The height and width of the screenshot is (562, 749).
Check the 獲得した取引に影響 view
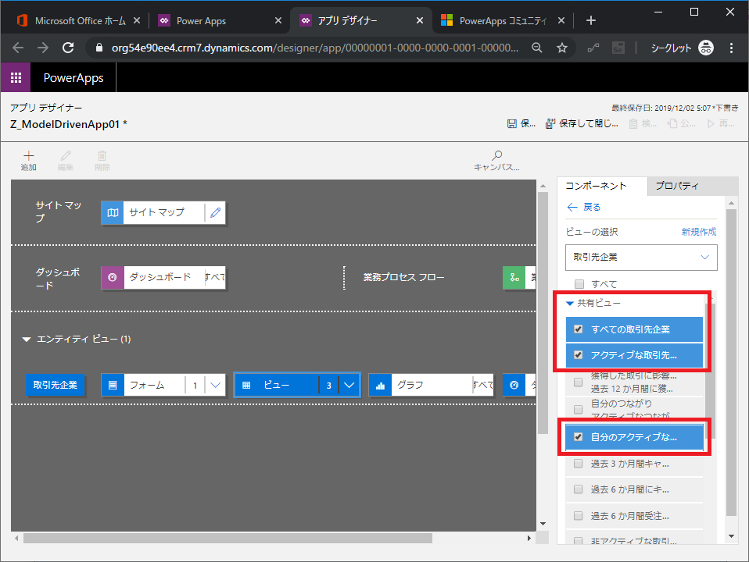point(579,382)
